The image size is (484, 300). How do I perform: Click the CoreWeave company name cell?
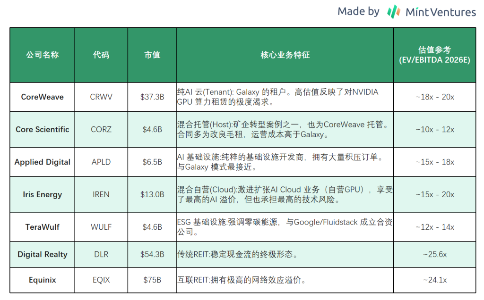click(x=42, y=97)
